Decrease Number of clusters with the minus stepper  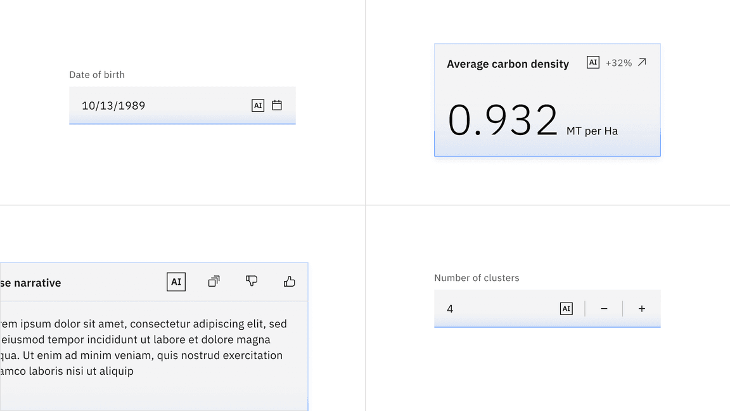[603, 308]
